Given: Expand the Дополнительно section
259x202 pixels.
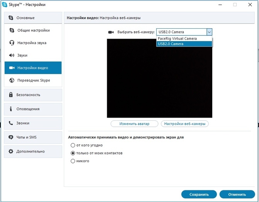Looking at the screenshot, I should pos(33,152).
